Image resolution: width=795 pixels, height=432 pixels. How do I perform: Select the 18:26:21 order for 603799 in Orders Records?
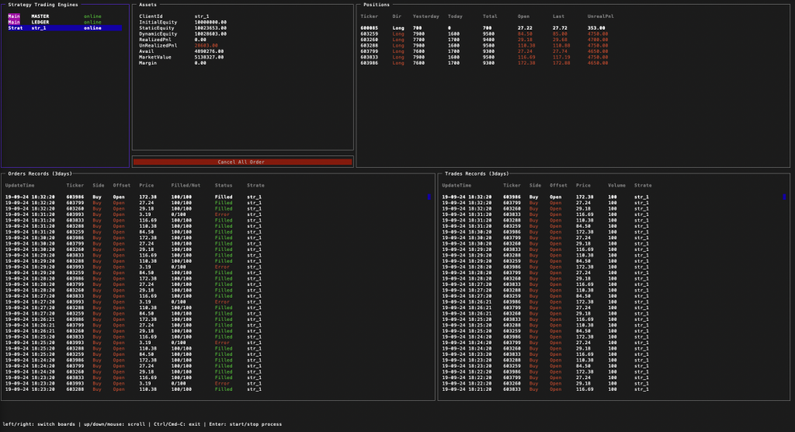click(x=134, y=326)
